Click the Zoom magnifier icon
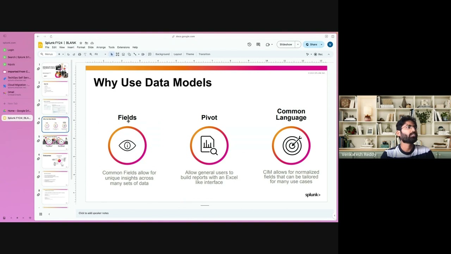 point(91,54)
